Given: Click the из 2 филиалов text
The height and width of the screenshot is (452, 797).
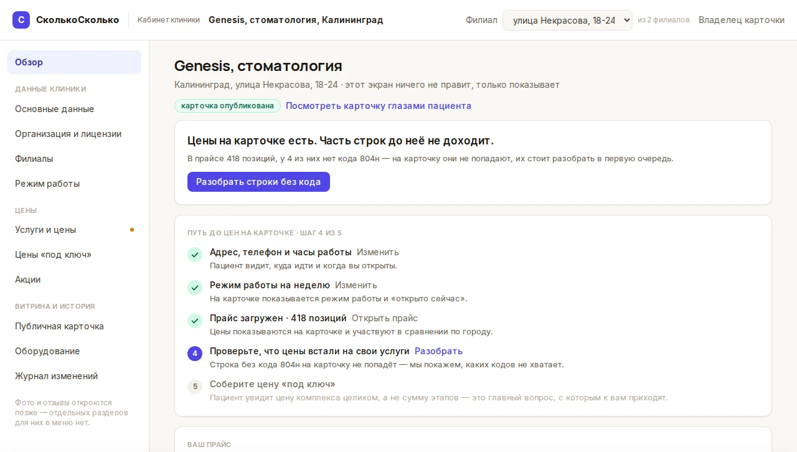Looking at the screenshot, I should (664, 20).
